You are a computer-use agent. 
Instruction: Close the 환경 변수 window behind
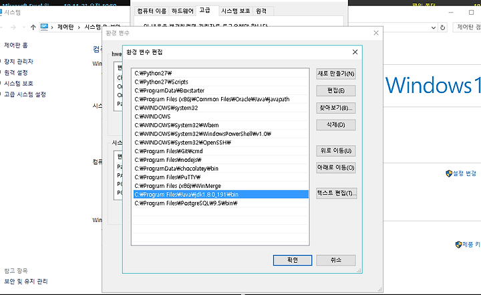376,33
